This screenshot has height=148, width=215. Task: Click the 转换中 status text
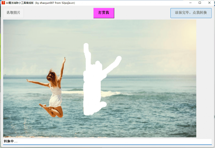[9, 141]
